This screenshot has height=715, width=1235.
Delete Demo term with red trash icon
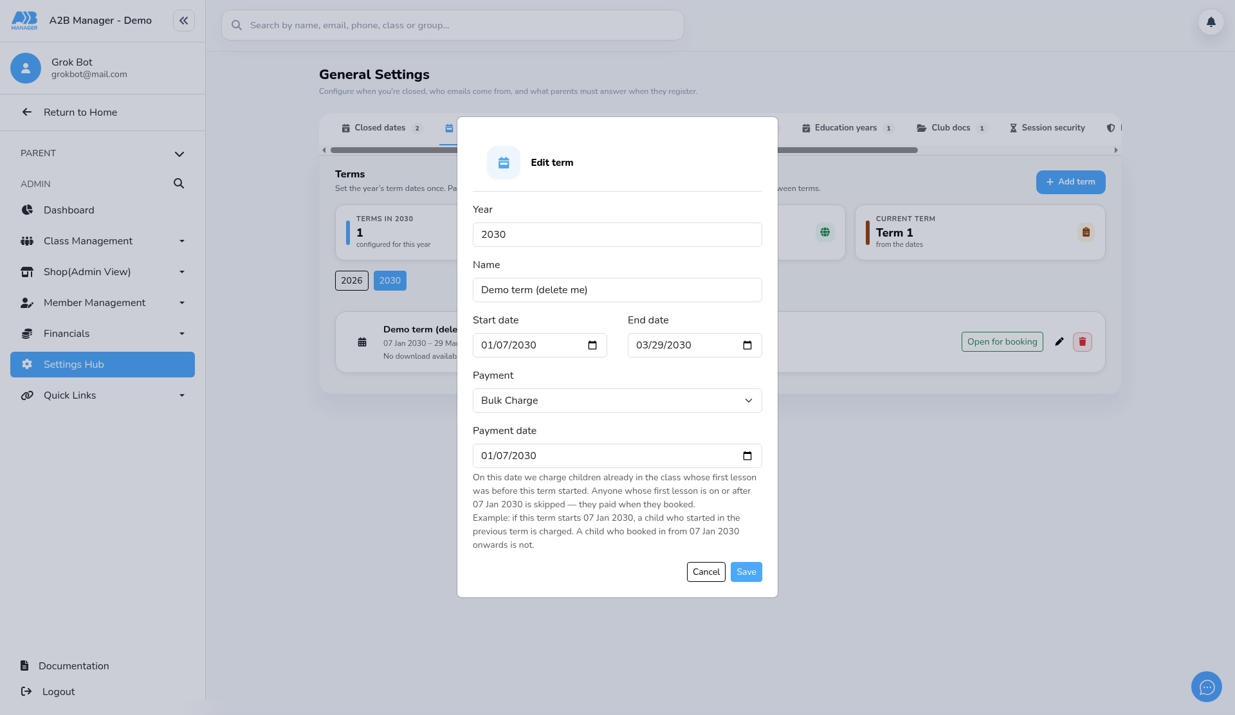[x=1083, y=342]
